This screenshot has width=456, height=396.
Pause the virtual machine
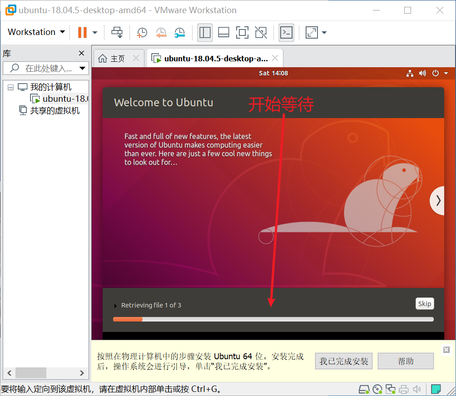82,32
